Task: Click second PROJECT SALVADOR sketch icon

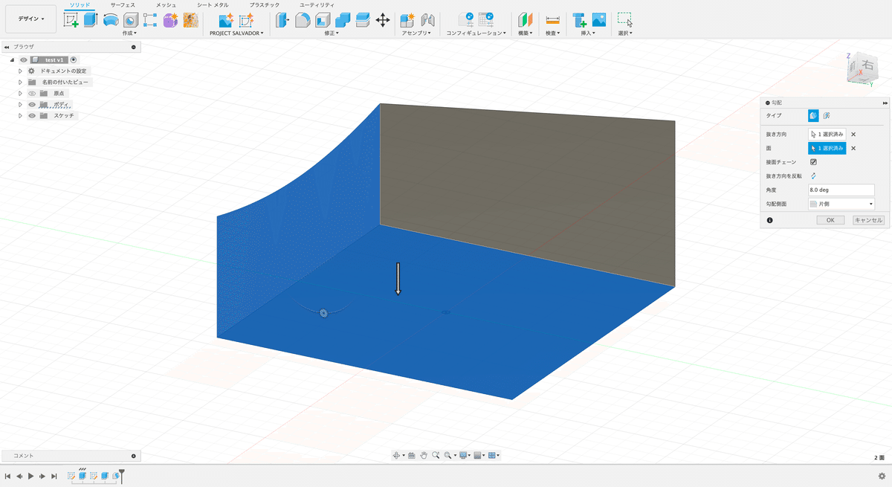Action: (x=246, y=20)
